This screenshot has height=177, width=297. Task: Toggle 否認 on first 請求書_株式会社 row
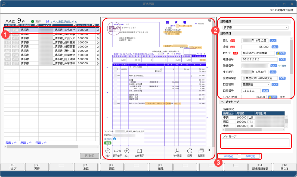click(x=15, y=30)
